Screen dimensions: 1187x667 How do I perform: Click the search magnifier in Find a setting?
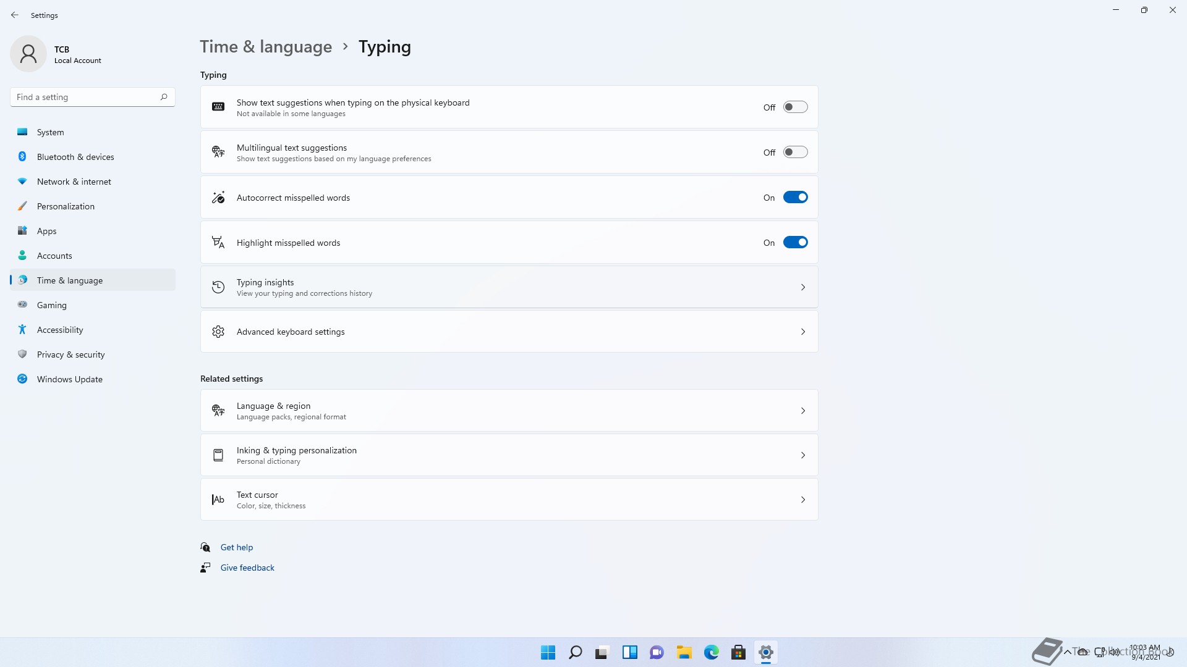pos(164,97)
